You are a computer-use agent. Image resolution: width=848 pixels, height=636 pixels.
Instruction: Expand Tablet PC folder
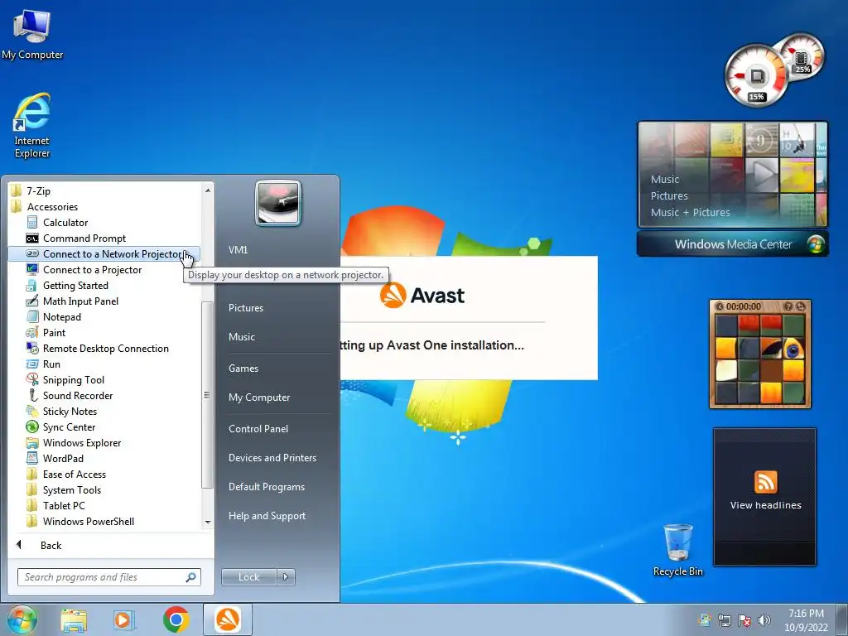(x=64, y=506)
